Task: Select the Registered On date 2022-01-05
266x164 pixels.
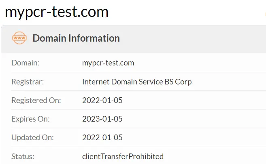Action: click(102, 100)
